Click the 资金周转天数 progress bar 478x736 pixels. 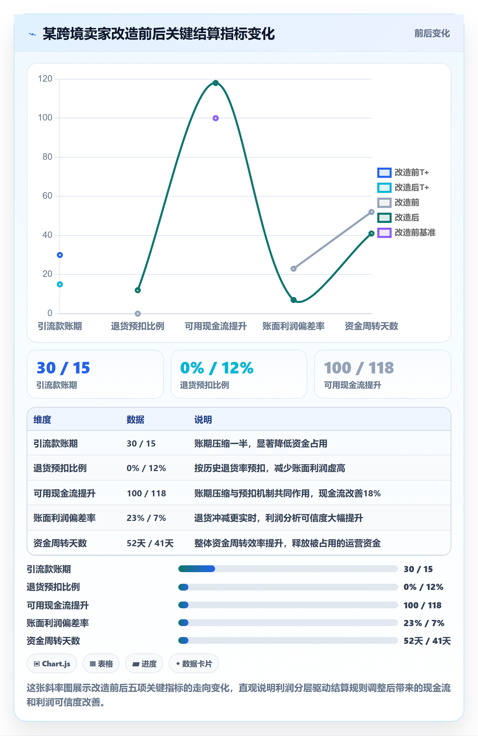coord(288,640)
